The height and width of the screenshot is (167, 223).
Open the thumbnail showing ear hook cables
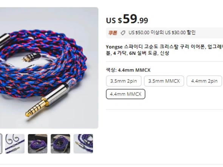[15, 144]
